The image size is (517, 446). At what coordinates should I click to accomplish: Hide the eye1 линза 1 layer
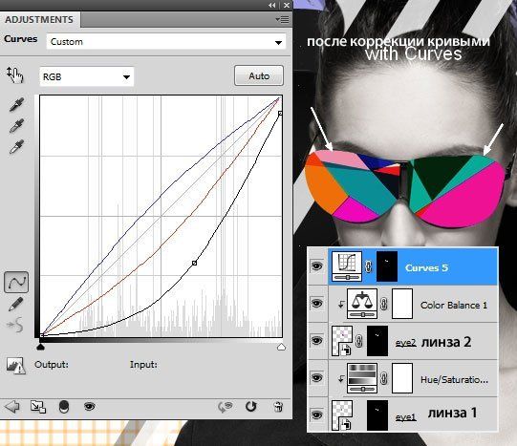click(317, 415)
